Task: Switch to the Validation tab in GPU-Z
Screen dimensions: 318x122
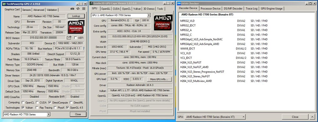Action: [52, 10]
